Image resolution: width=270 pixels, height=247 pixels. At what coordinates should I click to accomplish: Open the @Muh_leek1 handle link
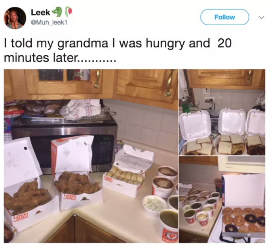pos(49,23)
